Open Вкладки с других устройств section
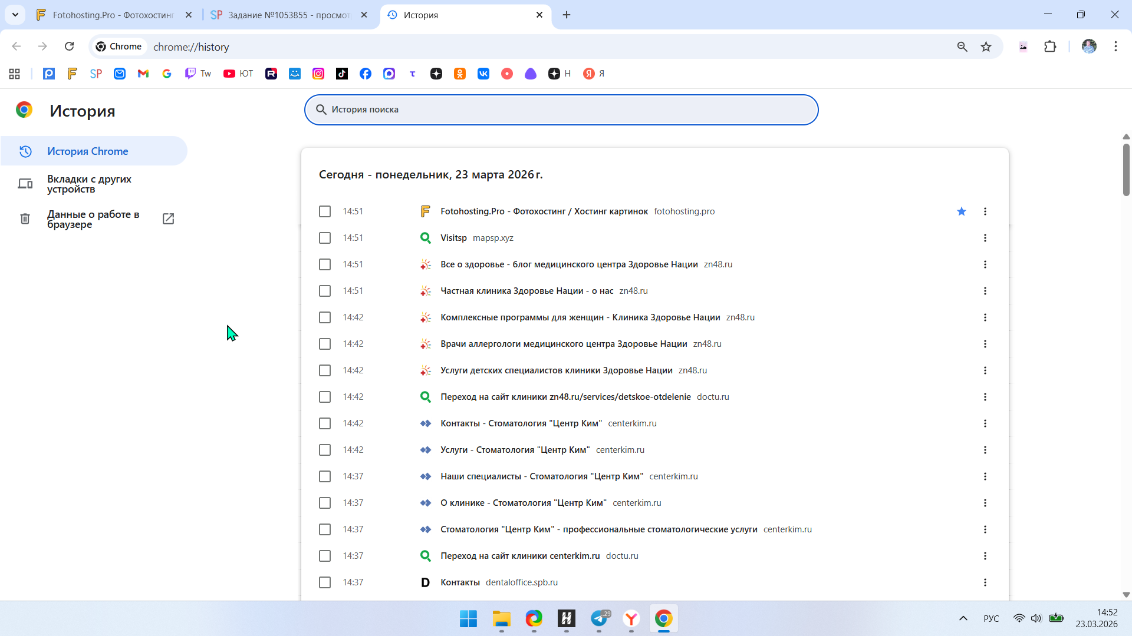Image resolution: width=1132 pixels, height=636 pixels. point(90,184)
